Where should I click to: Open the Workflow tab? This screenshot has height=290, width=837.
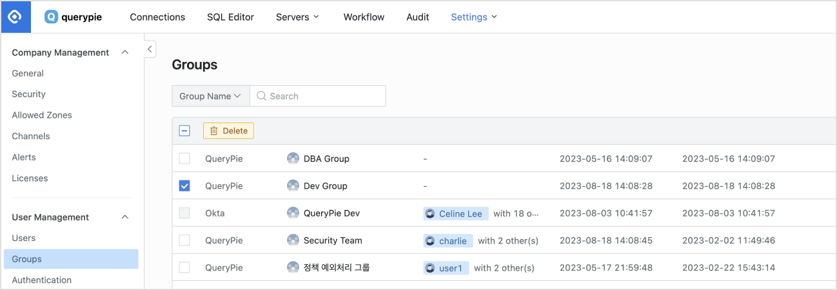click(364, 17)
